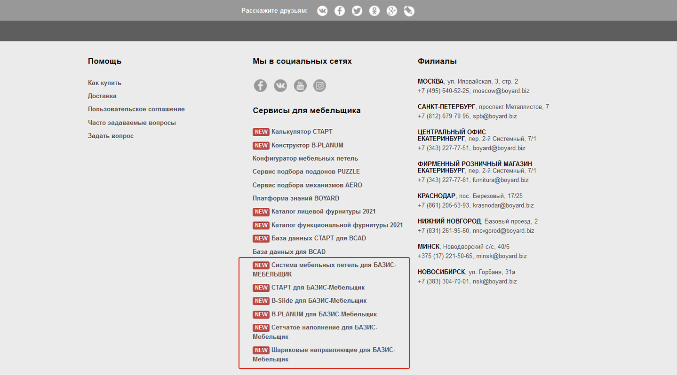
Task: Select the САНКТ-ПЕТЕРБУРГ branch name
Action: click(446, 107)
